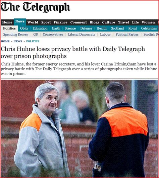This screenshot has height=178, width=159.
Task: Go to the Education subsection
Action: 40,28
